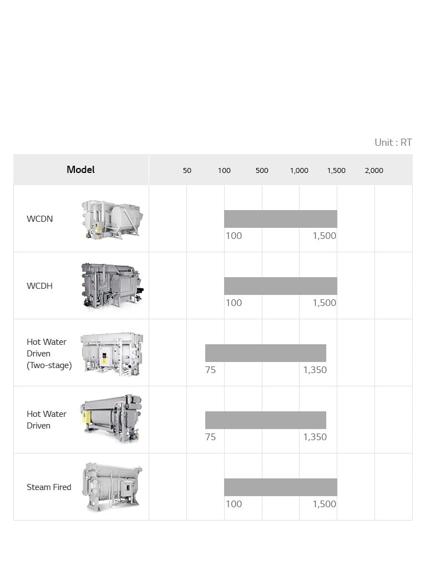Image resolution: width=426 pixels, height=566 pixels.
Task: Click the 75 value in Two-stage row
Action: 210,370
